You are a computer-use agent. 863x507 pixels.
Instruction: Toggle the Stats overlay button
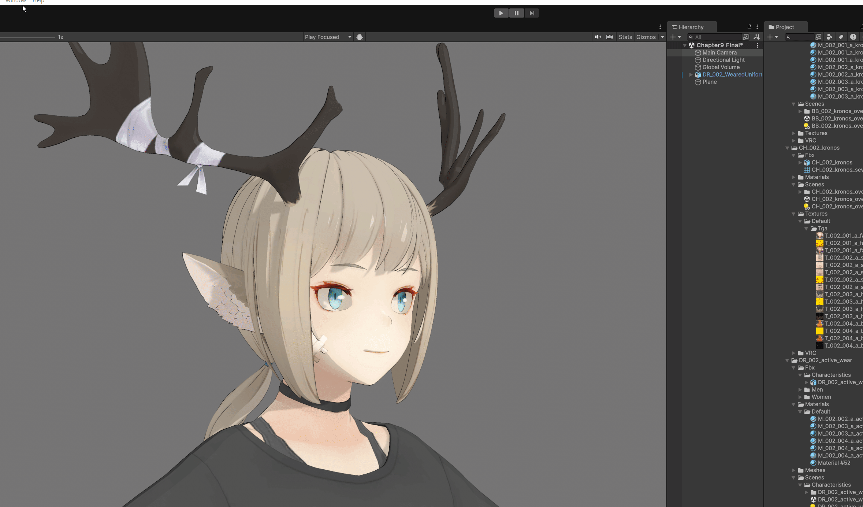(625, 37)
